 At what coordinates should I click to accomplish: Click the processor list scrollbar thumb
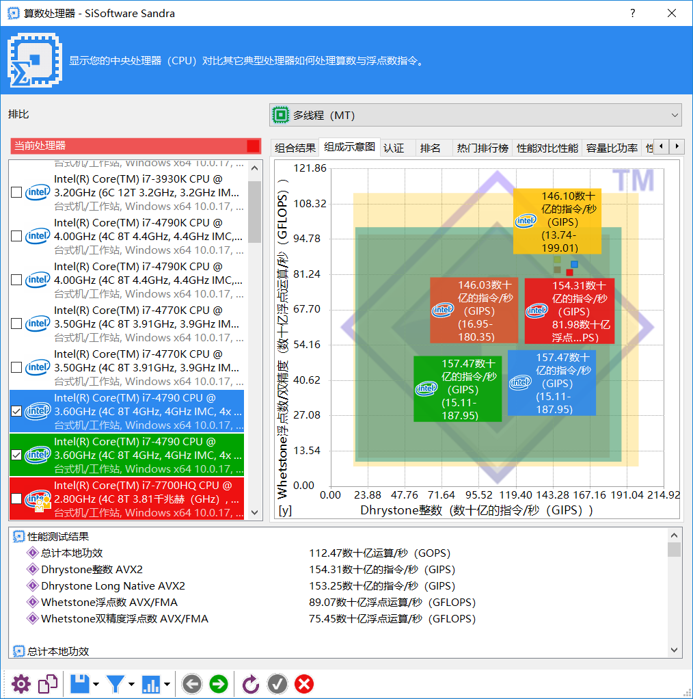click(x=254, y=212)
